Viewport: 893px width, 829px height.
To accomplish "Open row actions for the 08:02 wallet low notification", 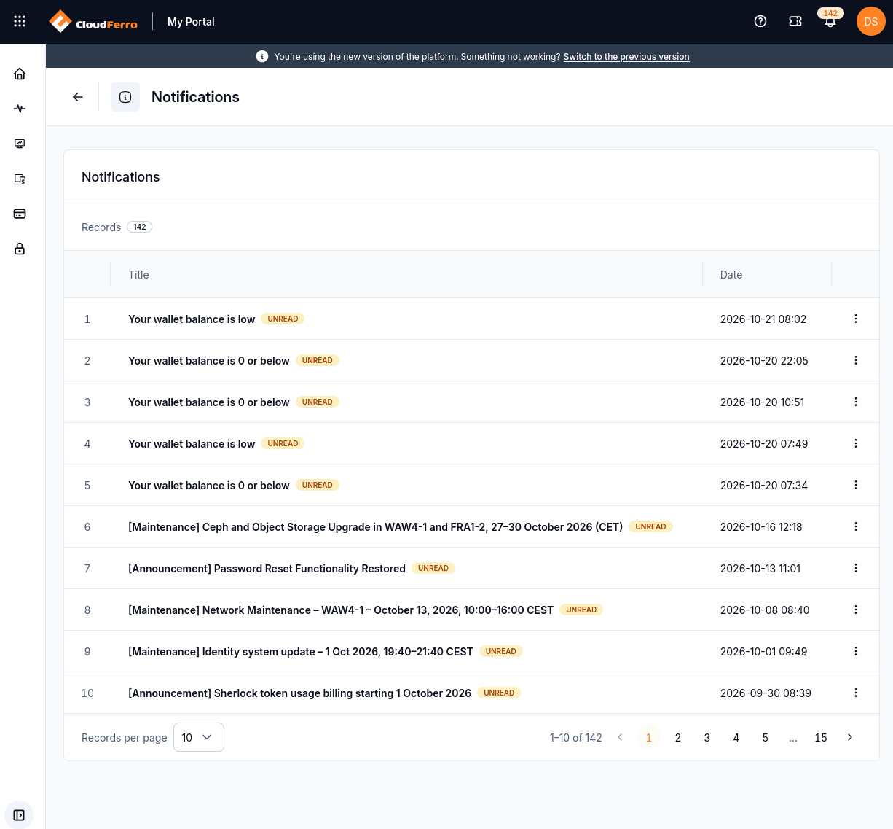I will (x=856, y=319).
